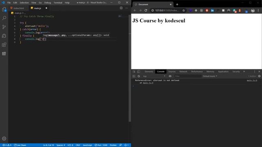
Task: Open the Run and Debug view
Action: [4, 36]
